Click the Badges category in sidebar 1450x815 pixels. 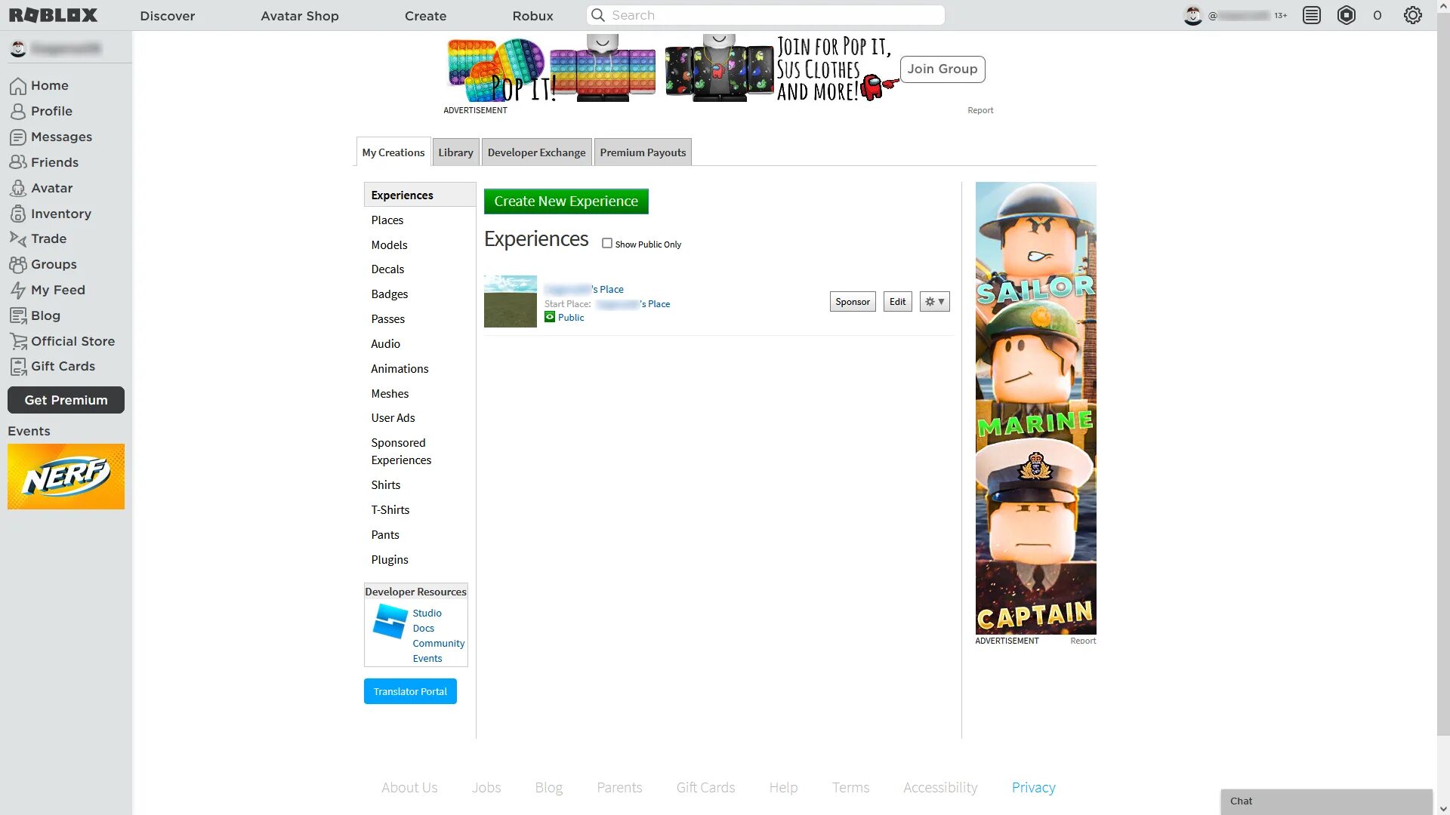[388, 294]
